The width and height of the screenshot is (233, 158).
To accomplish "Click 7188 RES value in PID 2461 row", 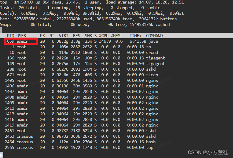I will coord(75,131).
